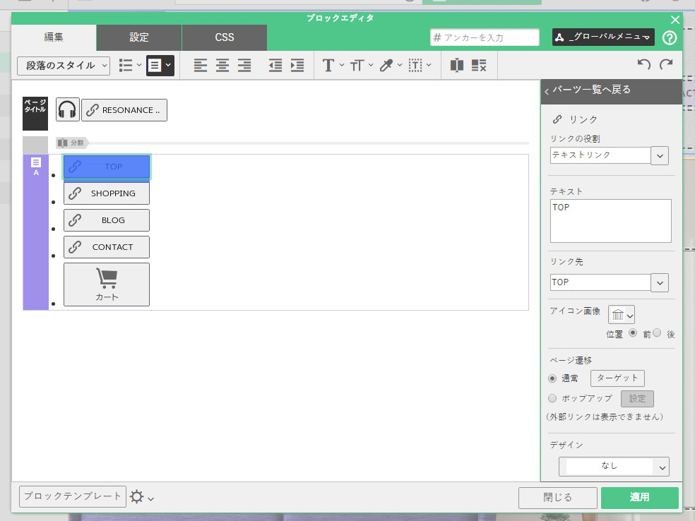
Task: Click 適用 apply button
Action: [640, 498]
